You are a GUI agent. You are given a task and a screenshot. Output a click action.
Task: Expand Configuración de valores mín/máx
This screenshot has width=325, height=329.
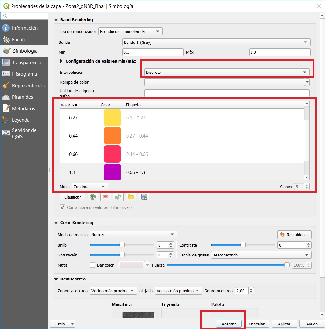coord(62,61)
